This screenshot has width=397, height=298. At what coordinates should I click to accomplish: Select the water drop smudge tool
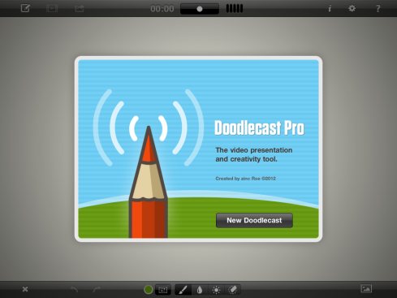200,290
